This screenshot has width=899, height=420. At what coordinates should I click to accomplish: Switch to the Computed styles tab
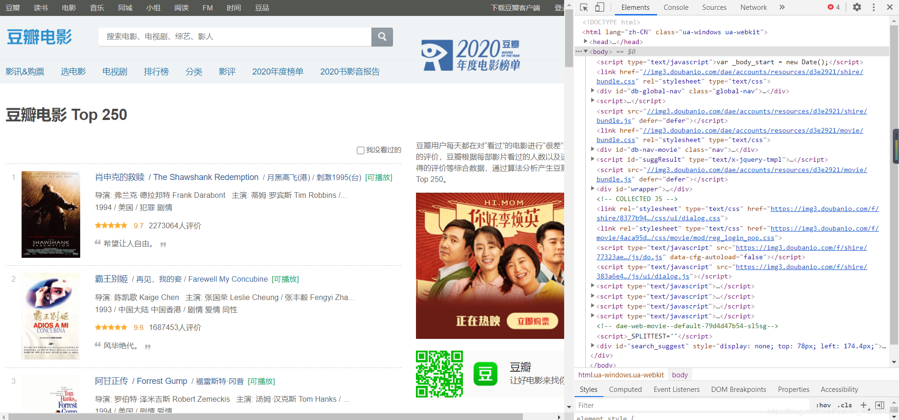click(625, 390)
